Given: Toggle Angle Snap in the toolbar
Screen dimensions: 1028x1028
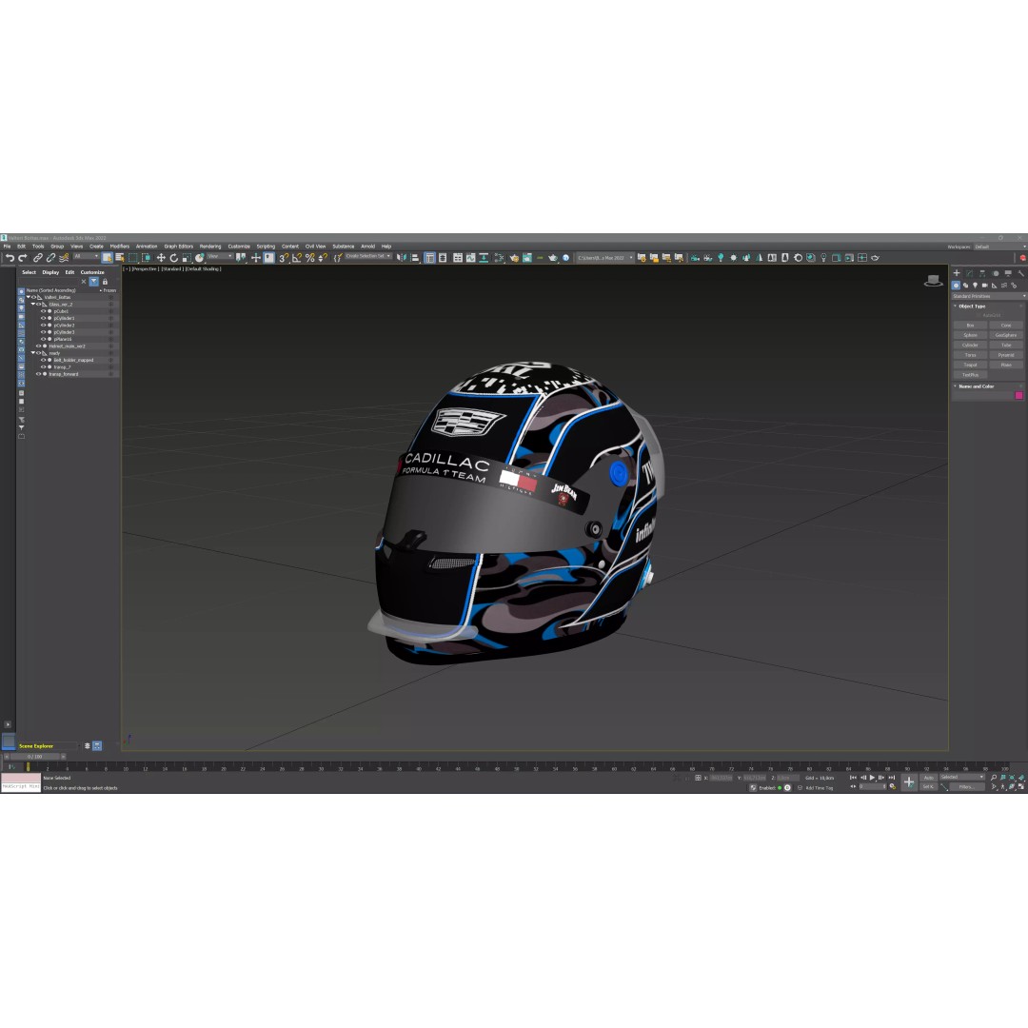Looking at the screenshot, I should click(x=296, y=258).
